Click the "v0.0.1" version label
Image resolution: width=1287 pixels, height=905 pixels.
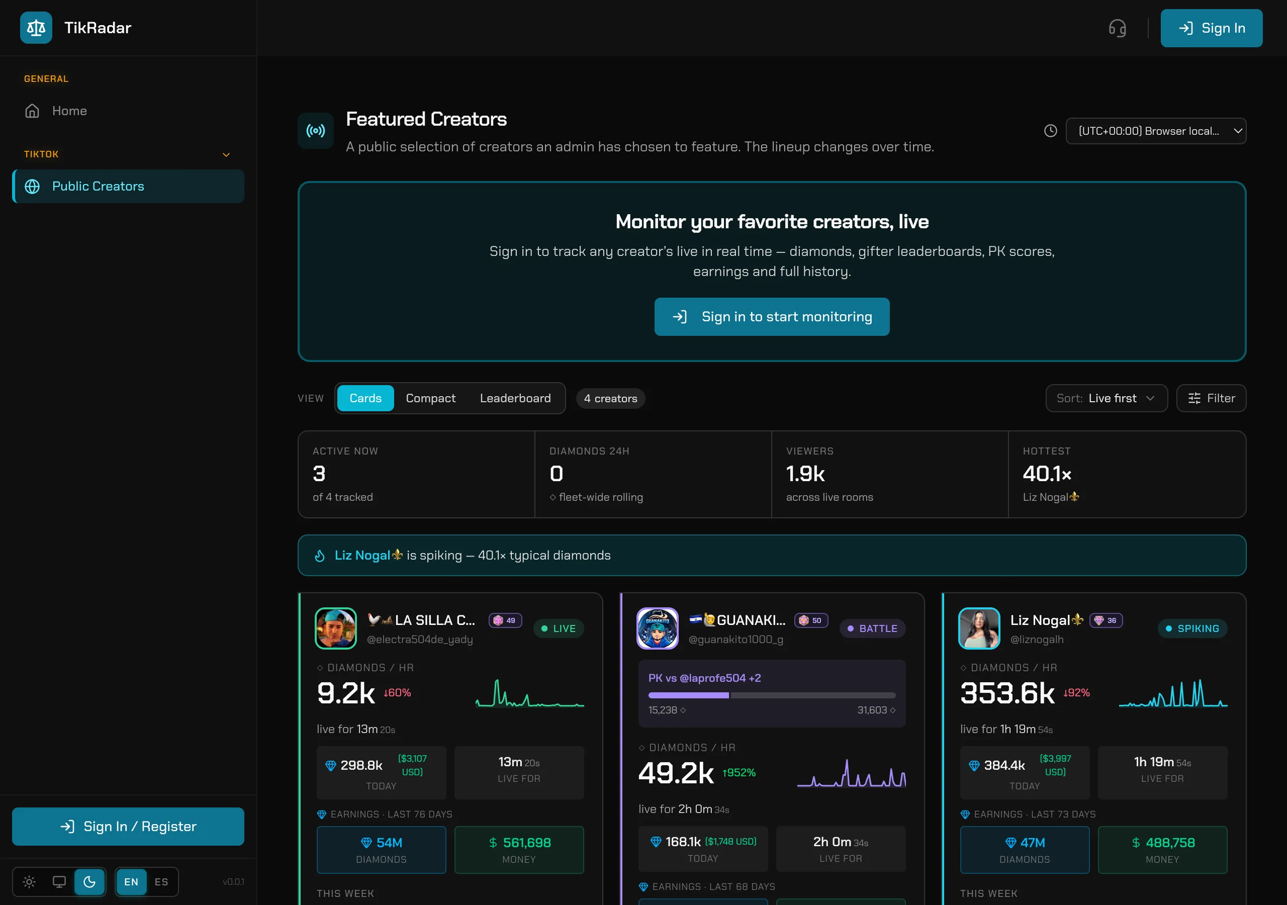(x=233, y=881)
